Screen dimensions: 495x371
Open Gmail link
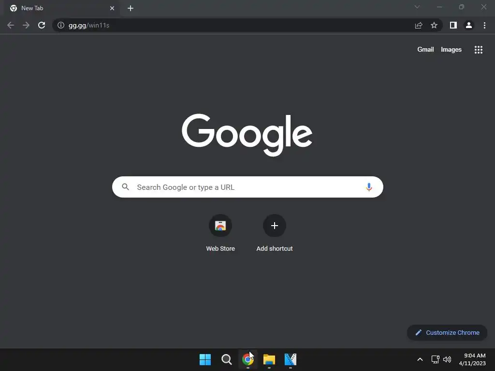[x=425, y=50]
